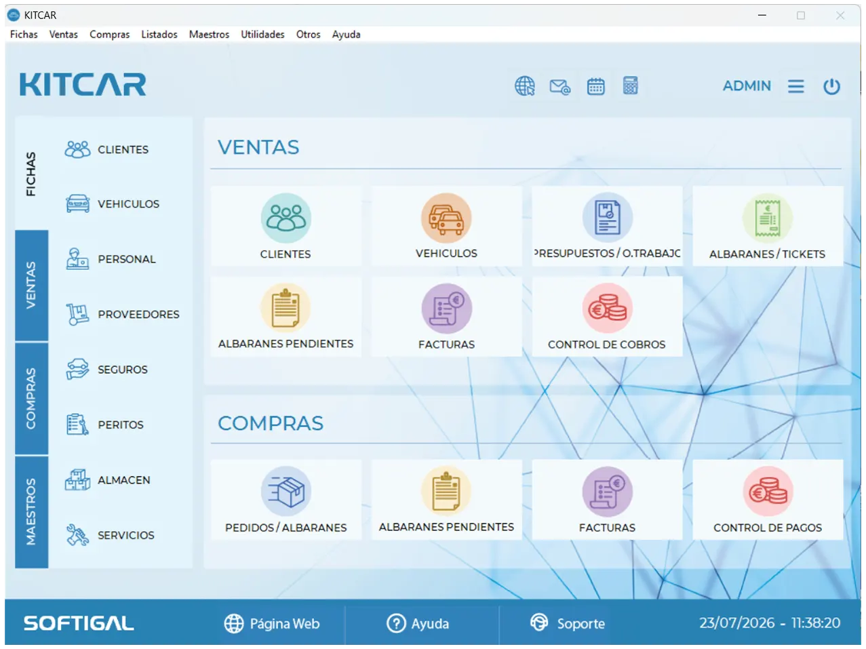Open the Pedidos / Albaranes tile

point(286,500)
